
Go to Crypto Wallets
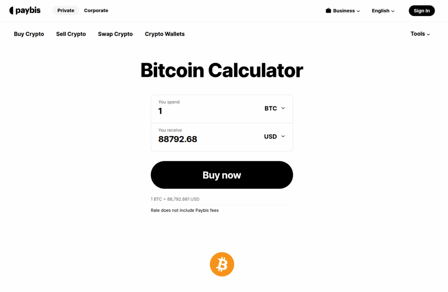[164, 34]
